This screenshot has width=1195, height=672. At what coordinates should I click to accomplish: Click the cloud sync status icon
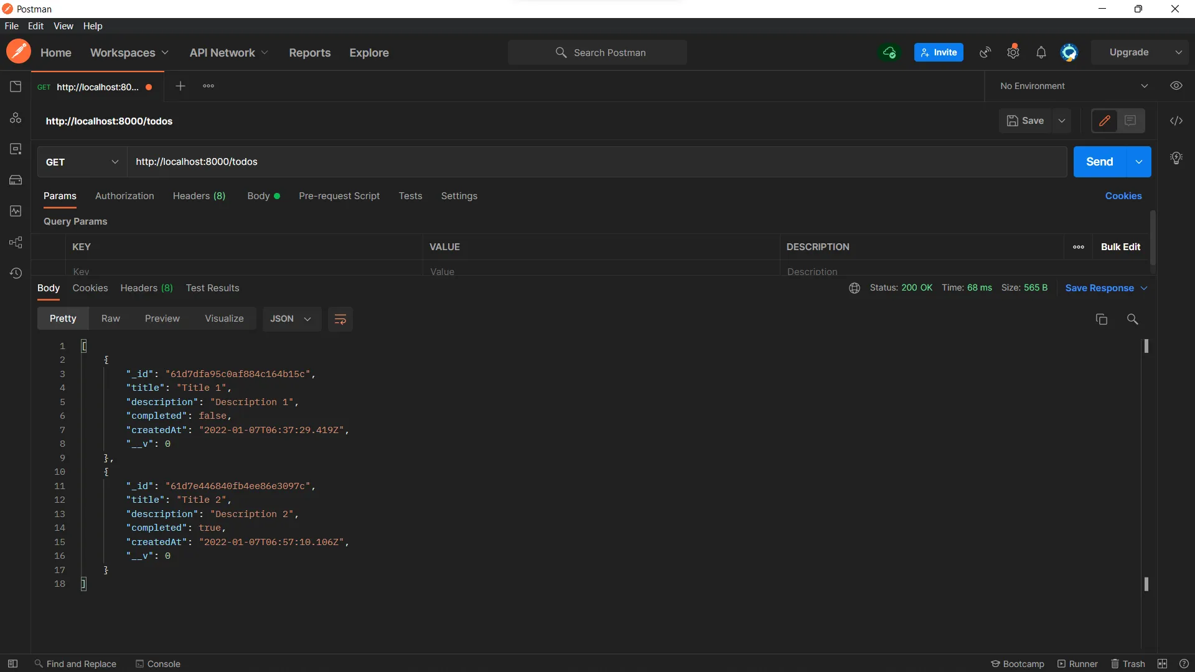[x=889, y=52]
